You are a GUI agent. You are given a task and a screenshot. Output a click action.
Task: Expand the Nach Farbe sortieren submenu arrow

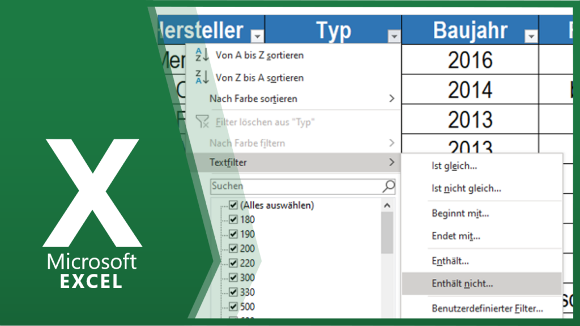coord(392,98)
